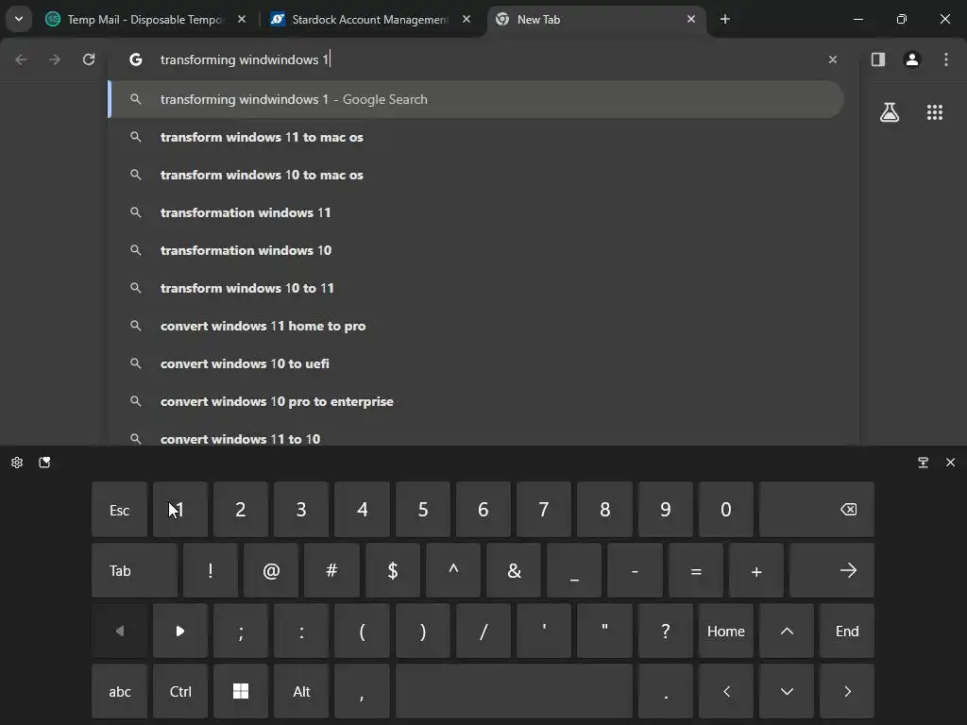
Task: Select the New Tab tab
Action: [597, 19]
